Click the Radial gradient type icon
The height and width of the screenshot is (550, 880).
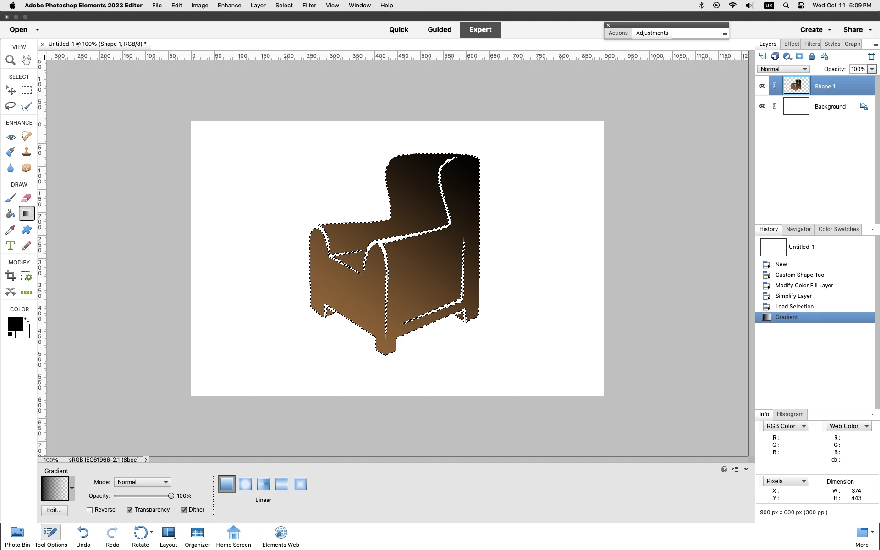tap(245, 484)
